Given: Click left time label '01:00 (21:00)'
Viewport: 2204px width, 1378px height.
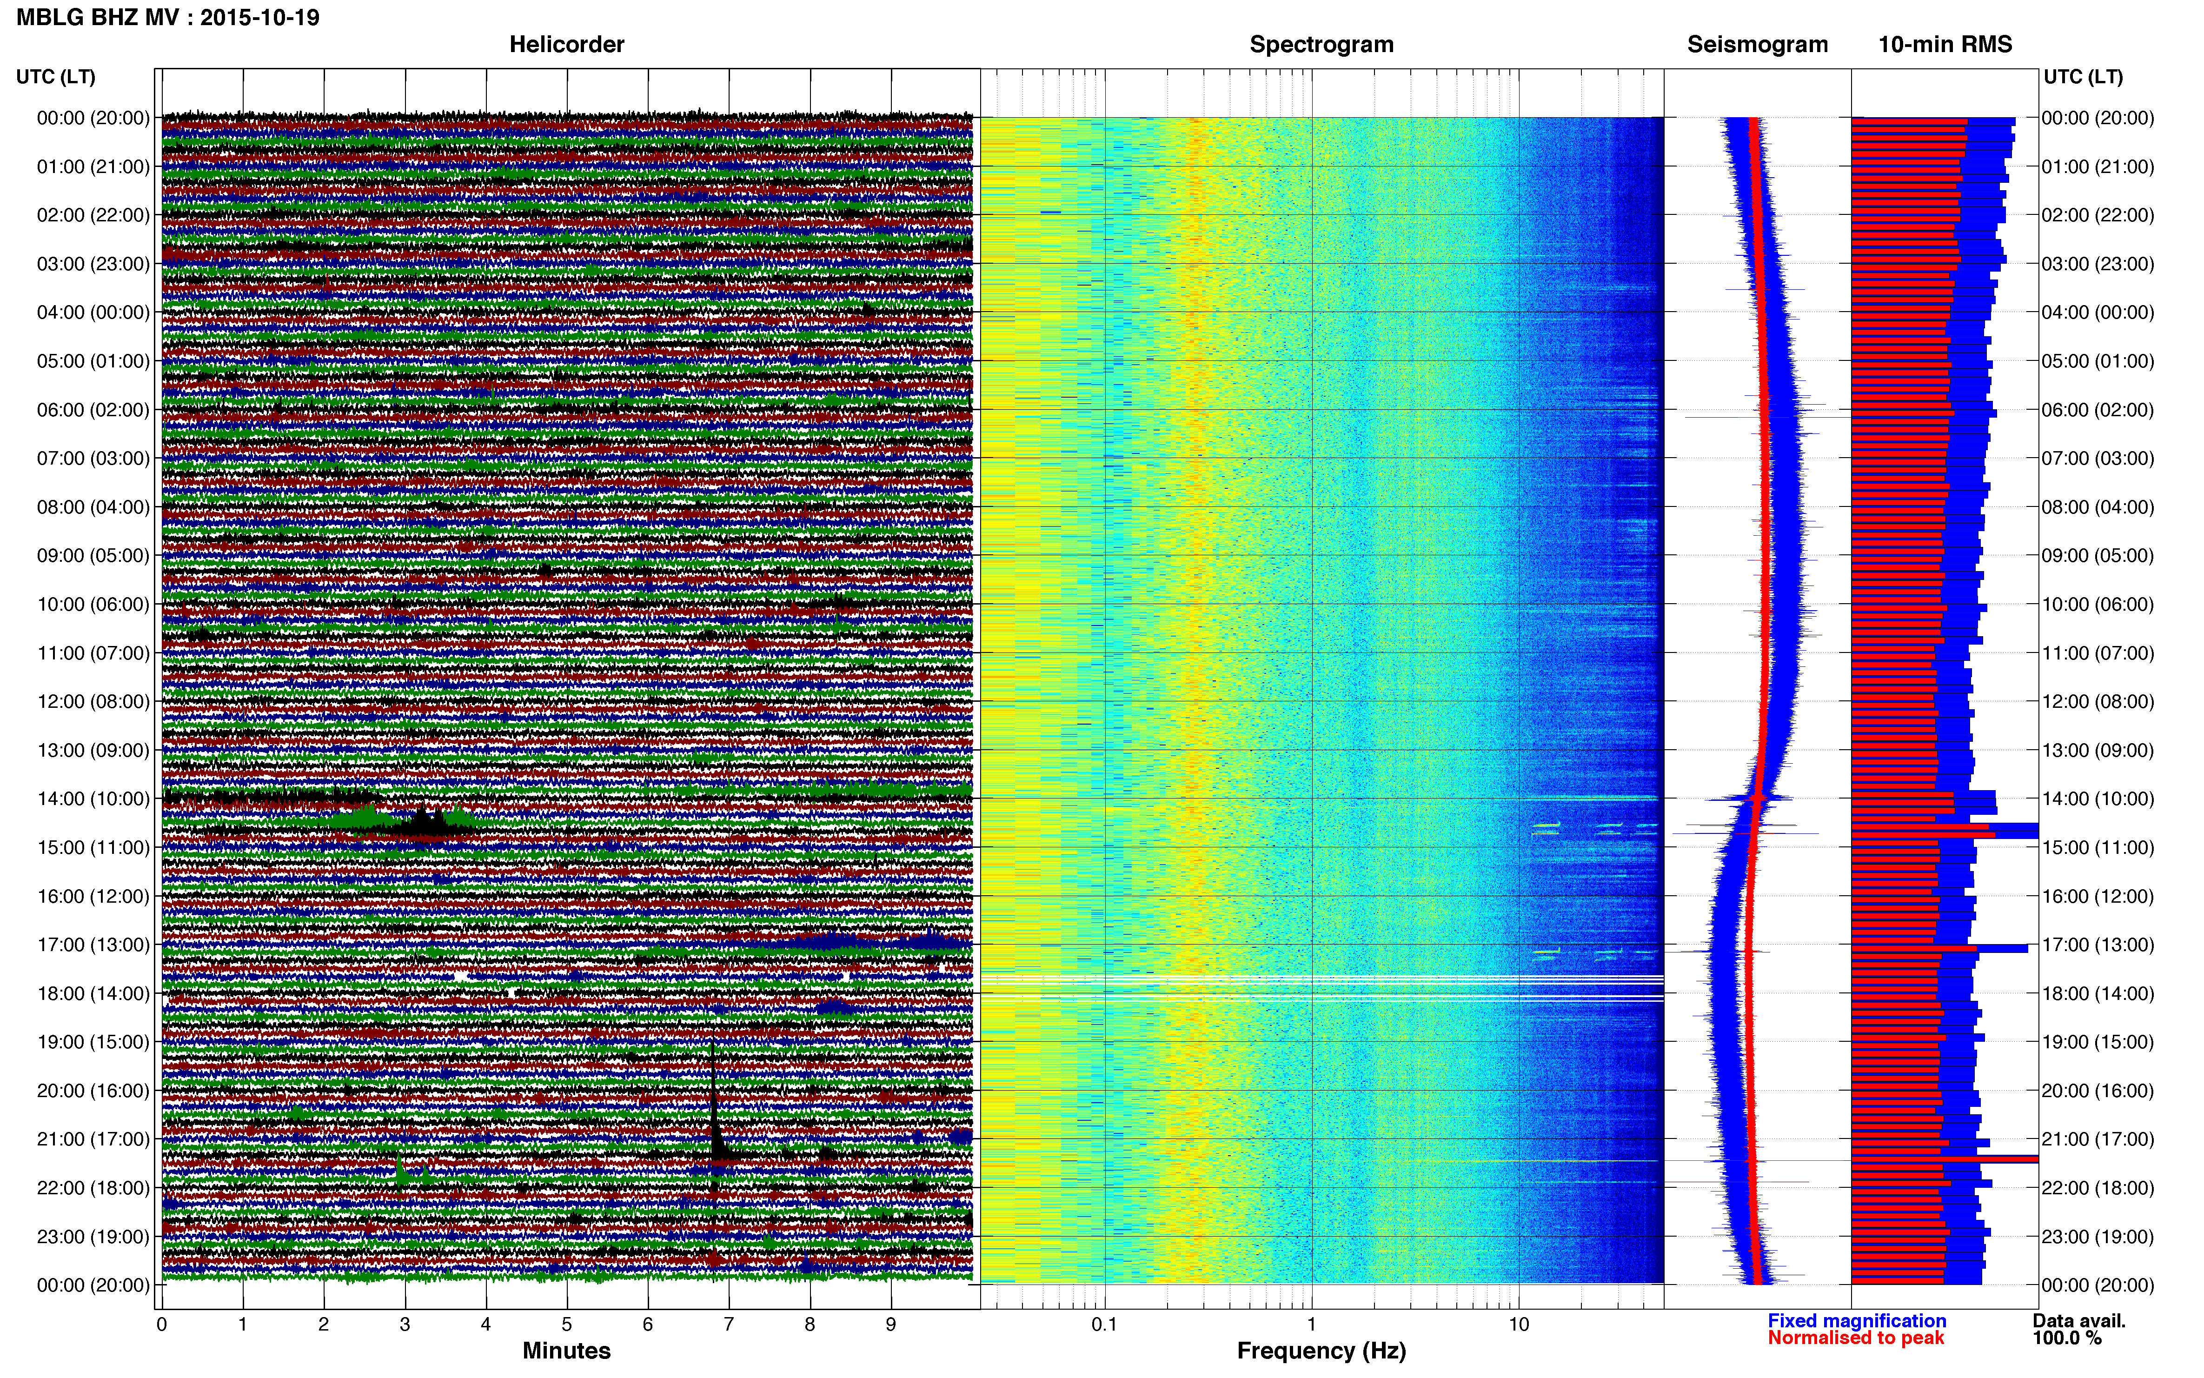Looking at the screenshot, I should [x=93, y=167].
